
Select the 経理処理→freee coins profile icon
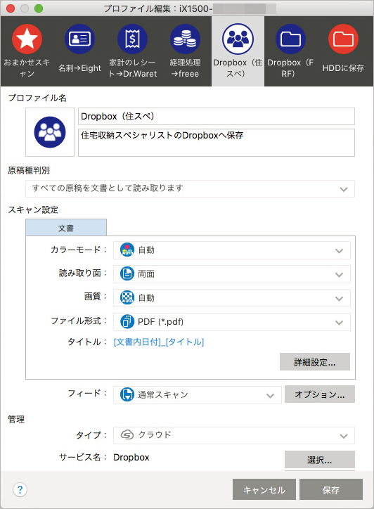[185, 39]
